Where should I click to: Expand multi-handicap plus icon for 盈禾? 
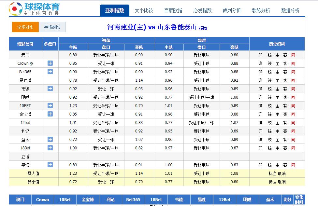point(50,139)
